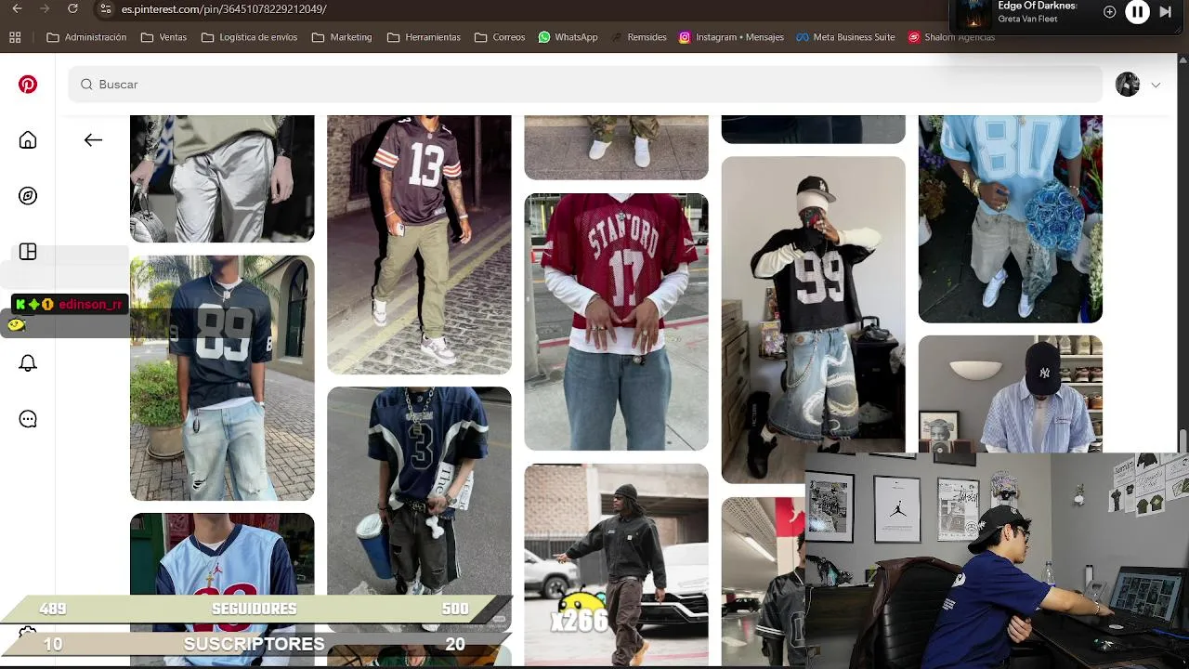Open the Shalom Agencias bookmark
Screen dimensions: 1189x669
[951, 37]
